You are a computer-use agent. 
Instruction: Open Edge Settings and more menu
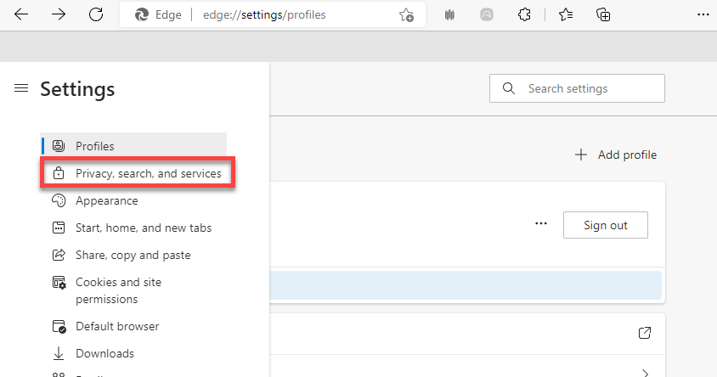[x=702, y=14]
